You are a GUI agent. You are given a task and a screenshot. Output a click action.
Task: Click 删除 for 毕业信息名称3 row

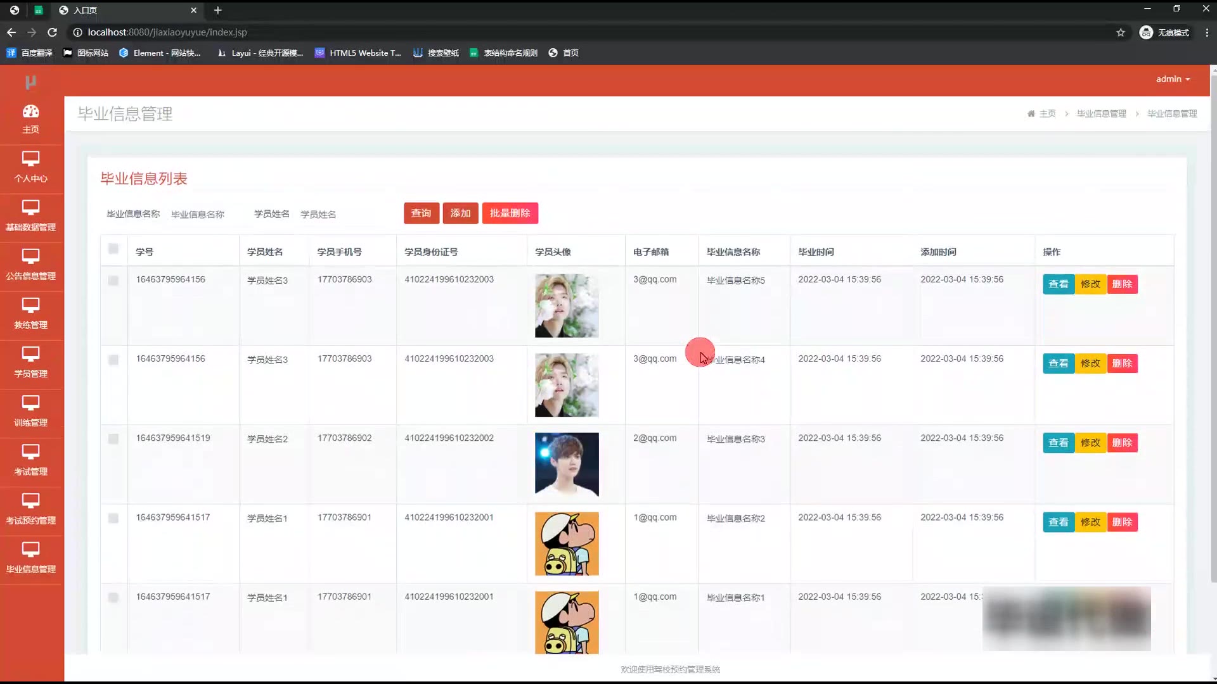(1123, 443)
